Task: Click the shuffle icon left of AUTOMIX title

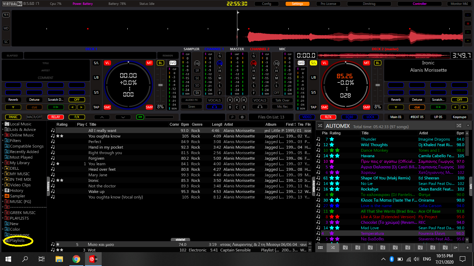Action: tap(320, 126)
